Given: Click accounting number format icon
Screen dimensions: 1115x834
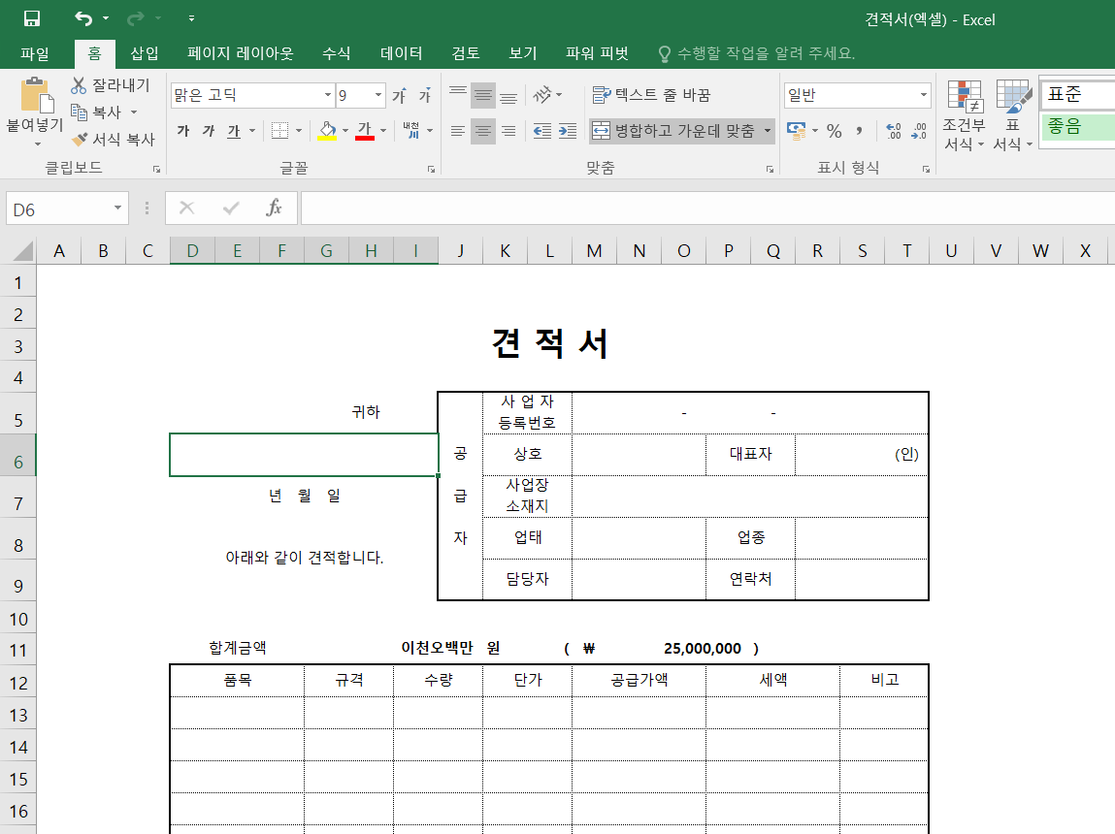Looking at the screenshot, I should (797, 131).
